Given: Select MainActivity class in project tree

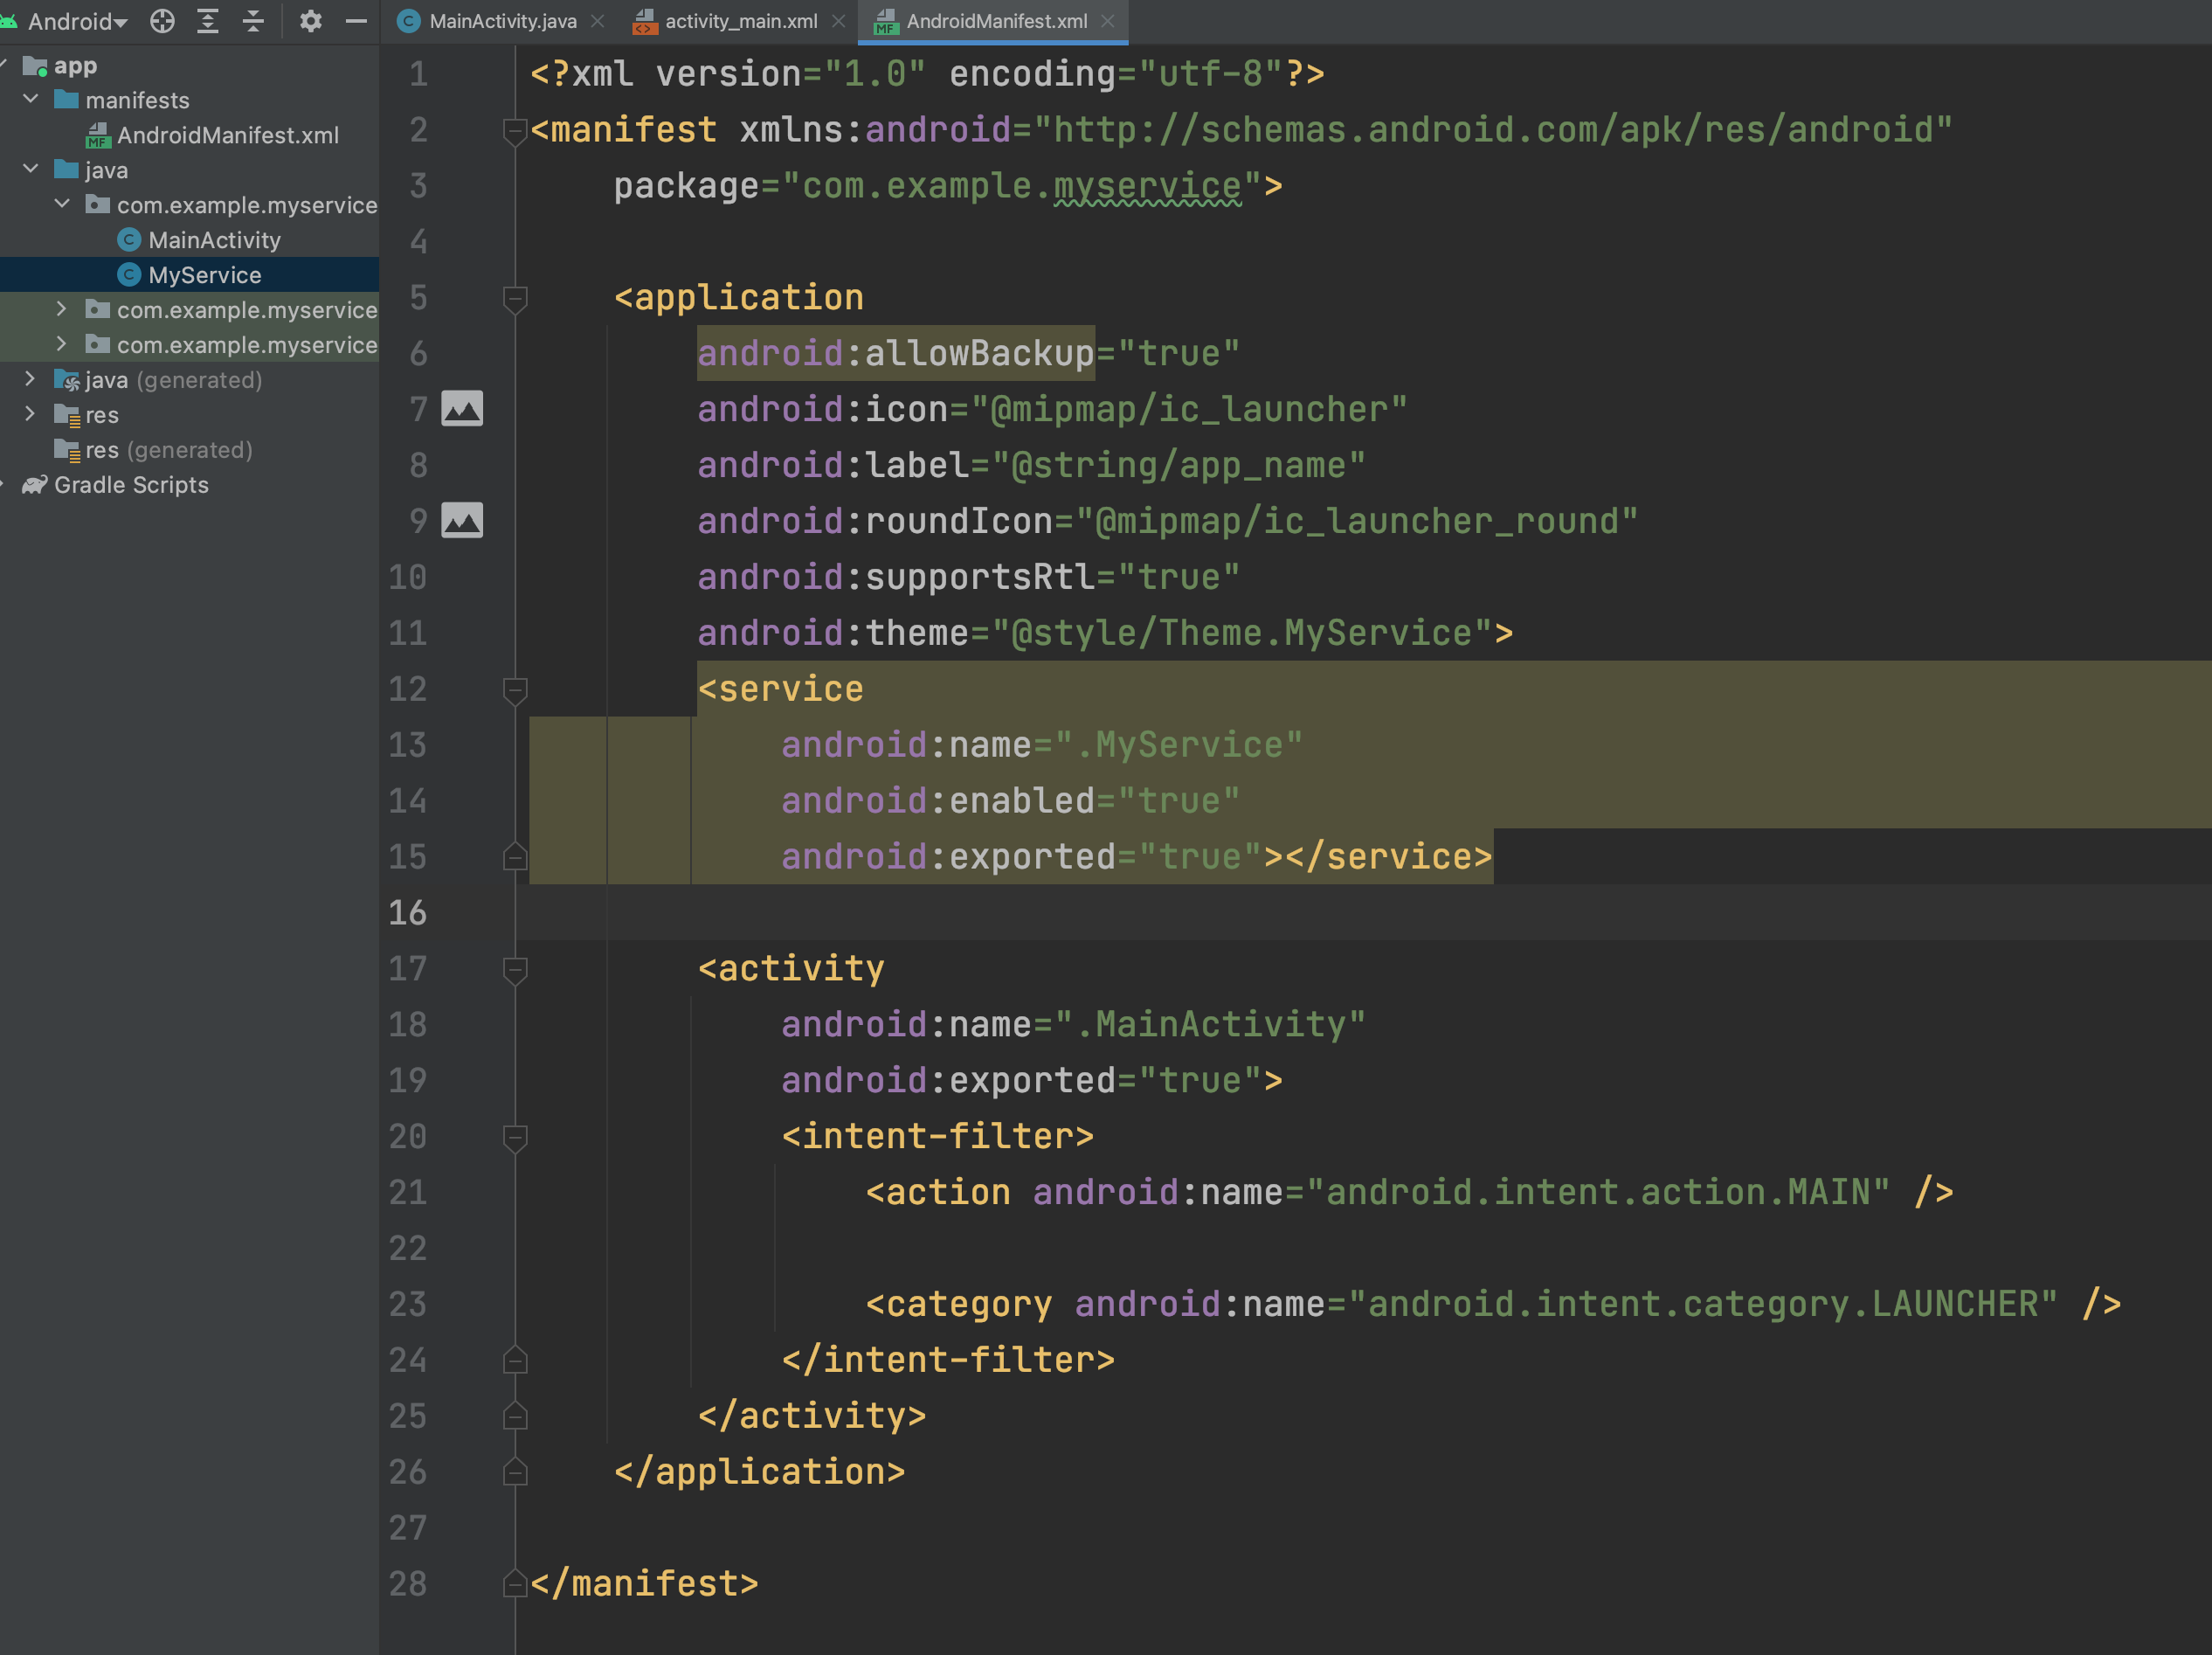Looking at the screenshot, I should click(x=214, y=240).
